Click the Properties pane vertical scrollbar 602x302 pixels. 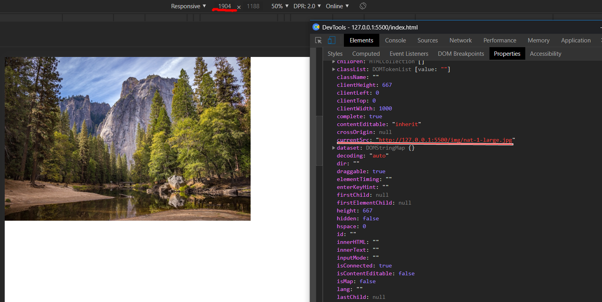(319, 141)
